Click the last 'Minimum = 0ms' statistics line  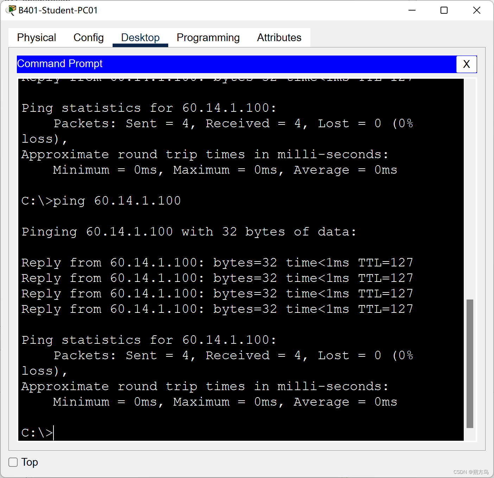click(225, 402)
